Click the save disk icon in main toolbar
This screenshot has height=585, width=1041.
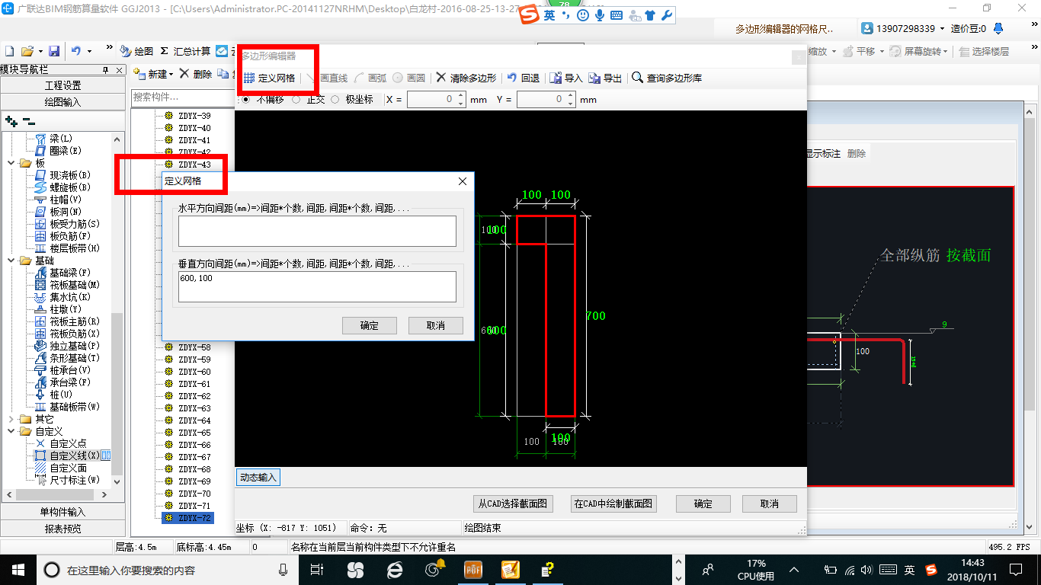(54, 51)
